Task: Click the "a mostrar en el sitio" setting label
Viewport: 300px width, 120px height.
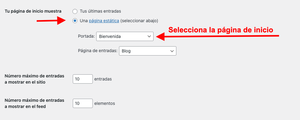Action: [x=25, y=82]
